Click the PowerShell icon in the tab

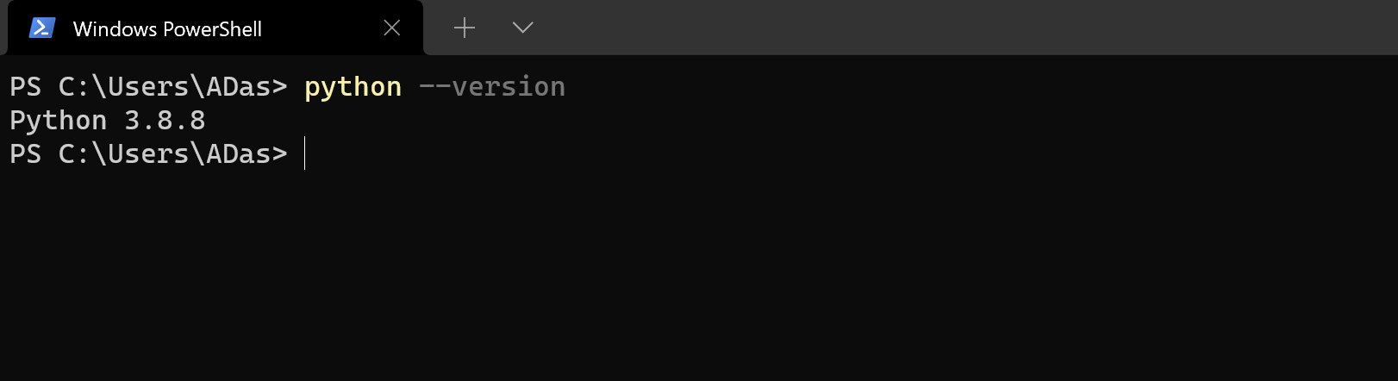click(x=42, y=28)
